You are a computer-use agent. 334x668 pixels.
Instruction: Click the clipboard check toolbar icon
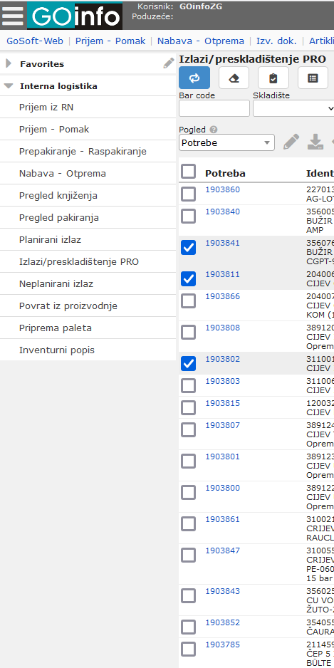coord(273,78)
